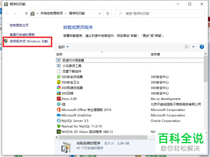210x157 pixels.
Task: Select the 极速PDF阅读器 row name
Action: [x=73, y=60]
